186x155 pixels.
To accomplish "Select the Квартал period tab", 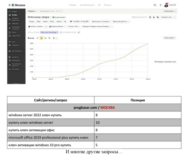I will (59, 22).
